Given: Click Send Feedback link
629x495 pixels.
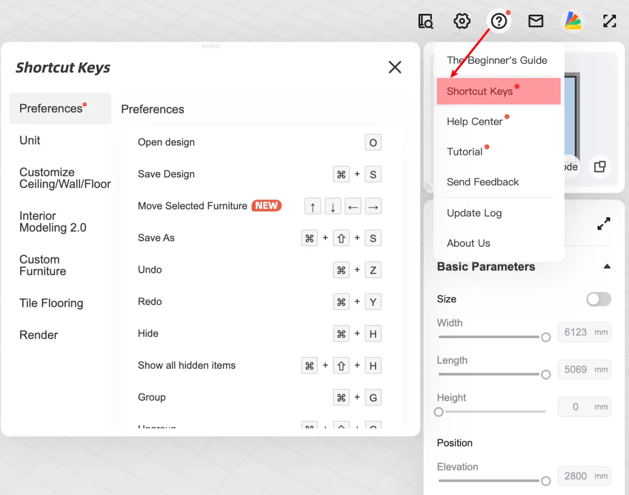Looking at the screenshot, I should pyautogui.click(x=483, y=182).
